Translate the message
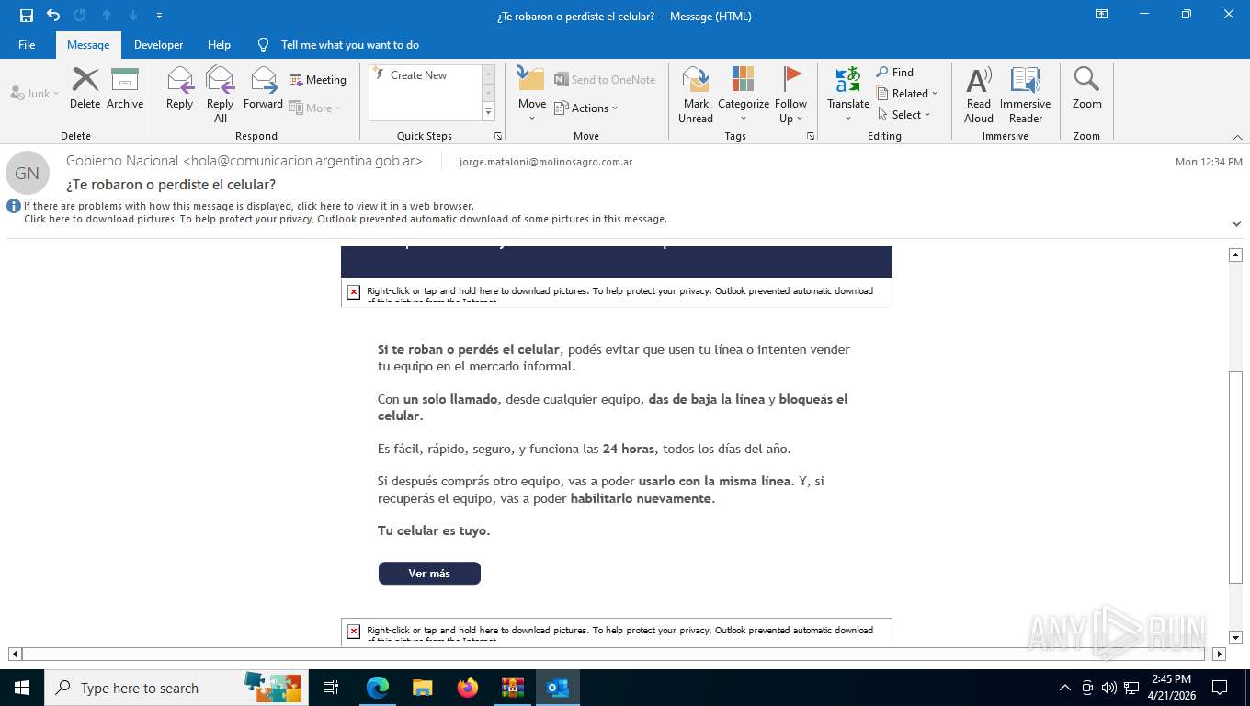 coord(848,95)
